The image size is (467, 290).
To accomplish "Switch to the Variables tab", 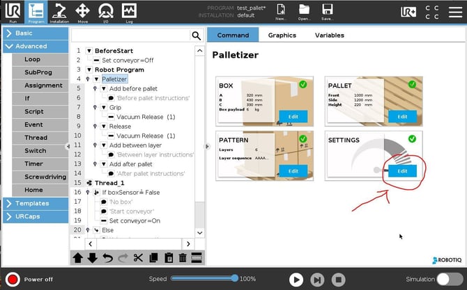I will (329, 35).
